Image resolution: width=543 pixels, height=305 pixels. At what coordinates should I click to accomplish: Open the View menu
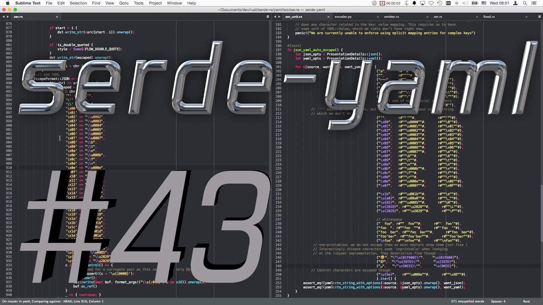click(x=109, y=3)
